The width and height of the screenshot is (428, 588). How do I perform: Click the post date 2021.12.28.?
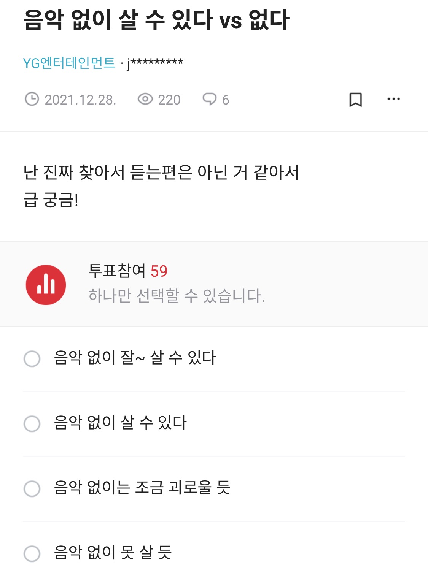pyautogui.click(x=80, y=100)
